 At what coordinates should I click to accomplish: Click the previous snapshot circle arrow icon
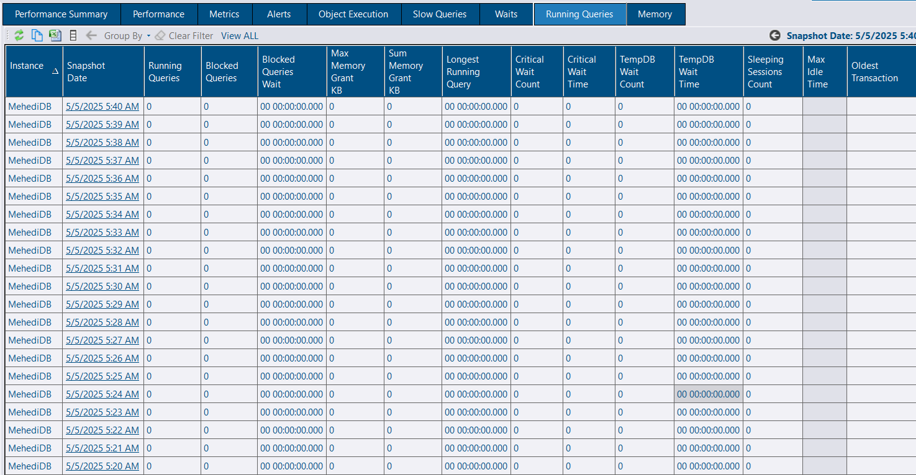(x=774, y=35)
